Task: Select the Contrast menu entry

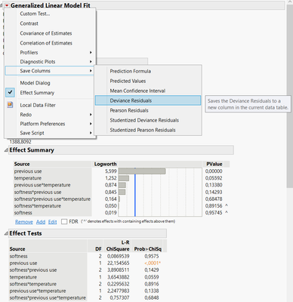Action: click(29, 23)
